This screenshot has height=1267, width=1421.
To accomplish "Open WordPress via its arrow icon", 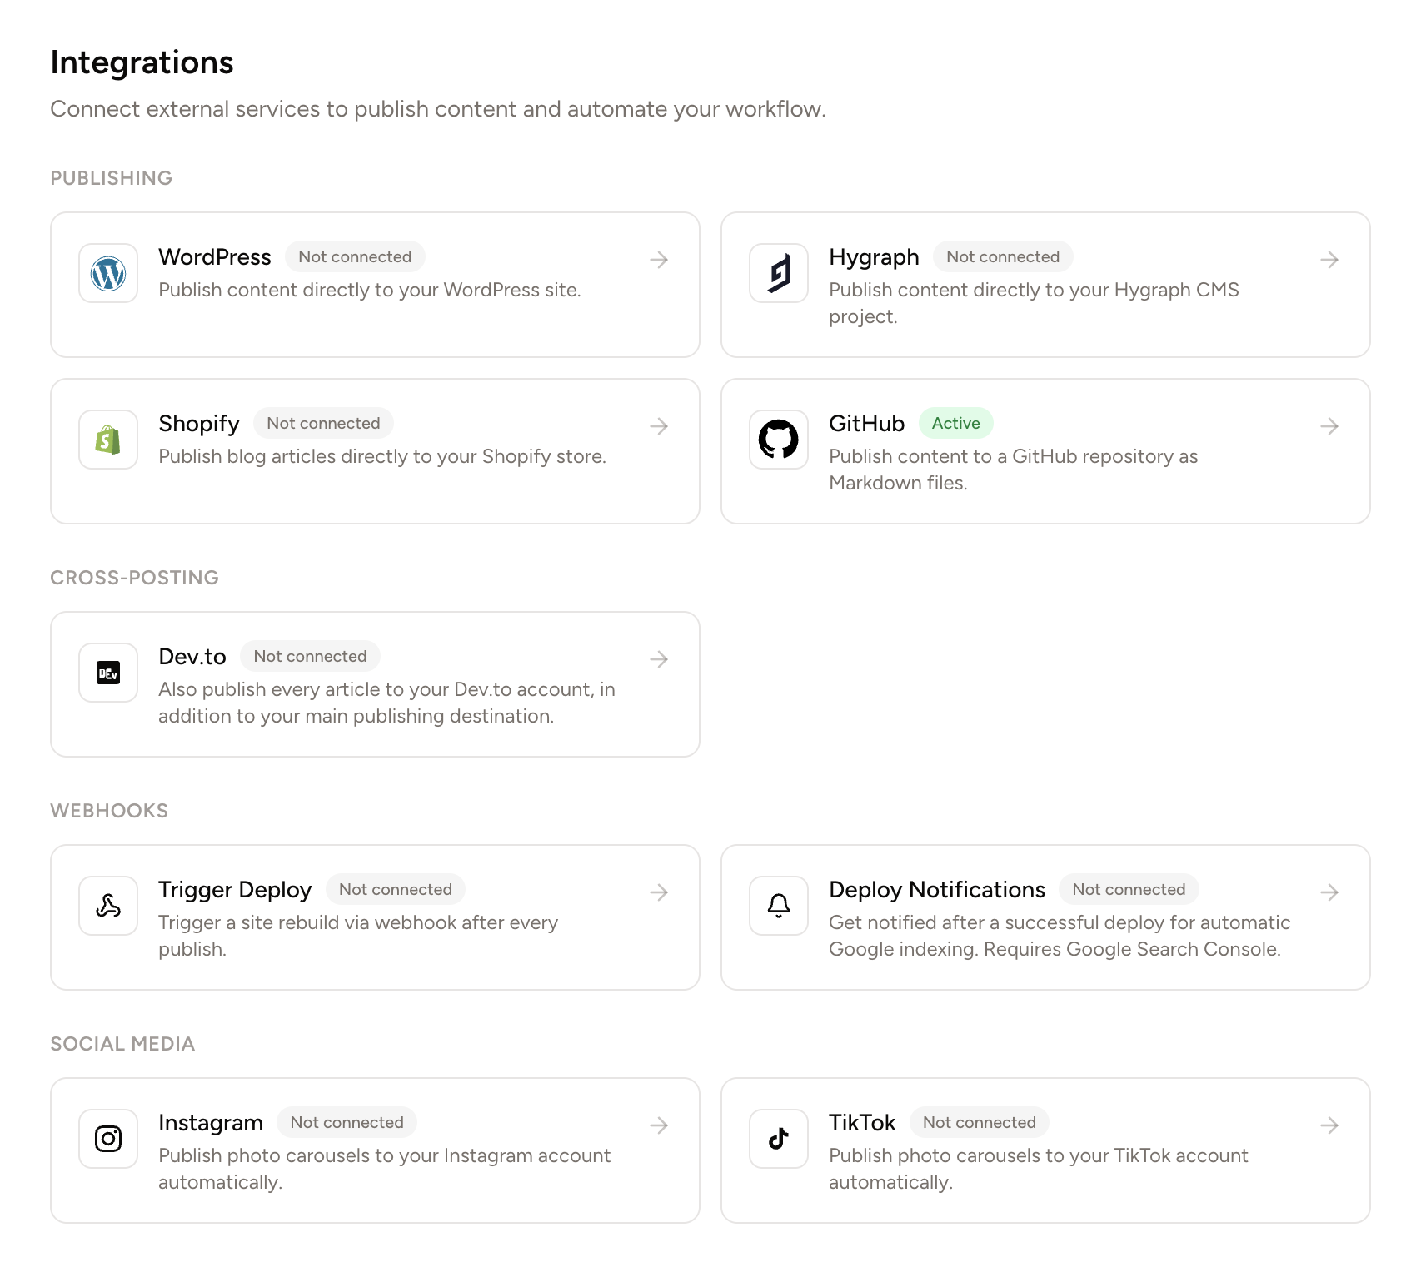I will (659, 260).
